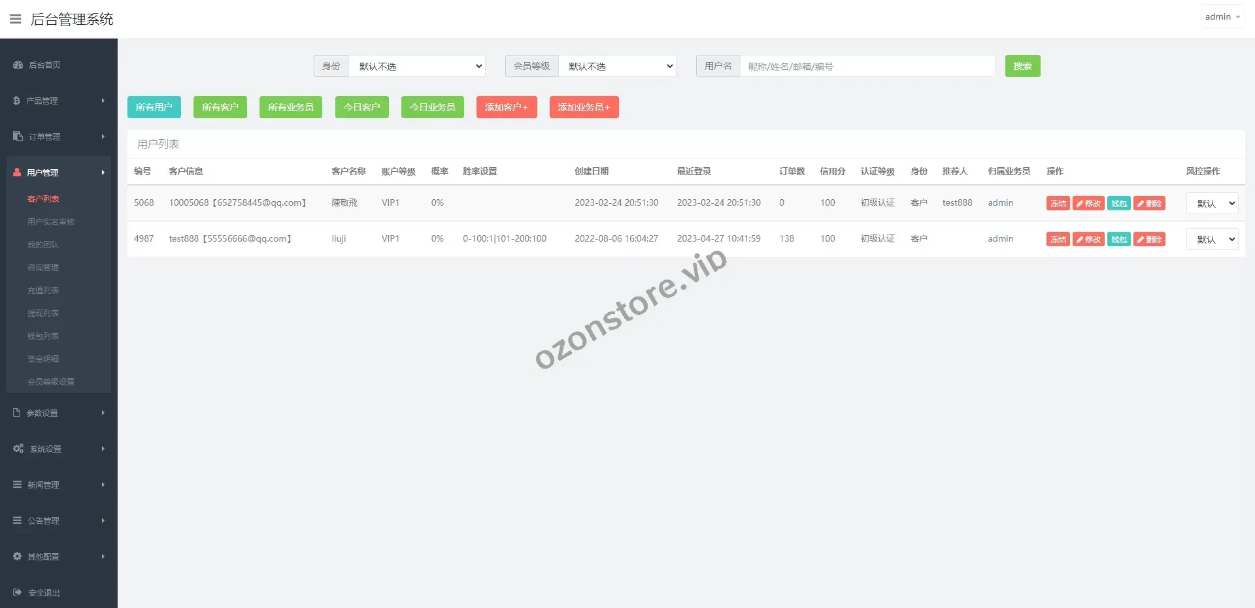Expand the 公告管理 sidebar menu

59,520
